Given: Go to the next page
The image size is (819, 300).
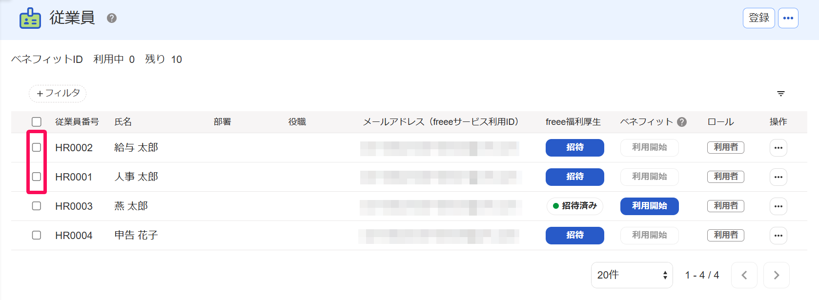Looking at the screenshot, I should point(777,275).
